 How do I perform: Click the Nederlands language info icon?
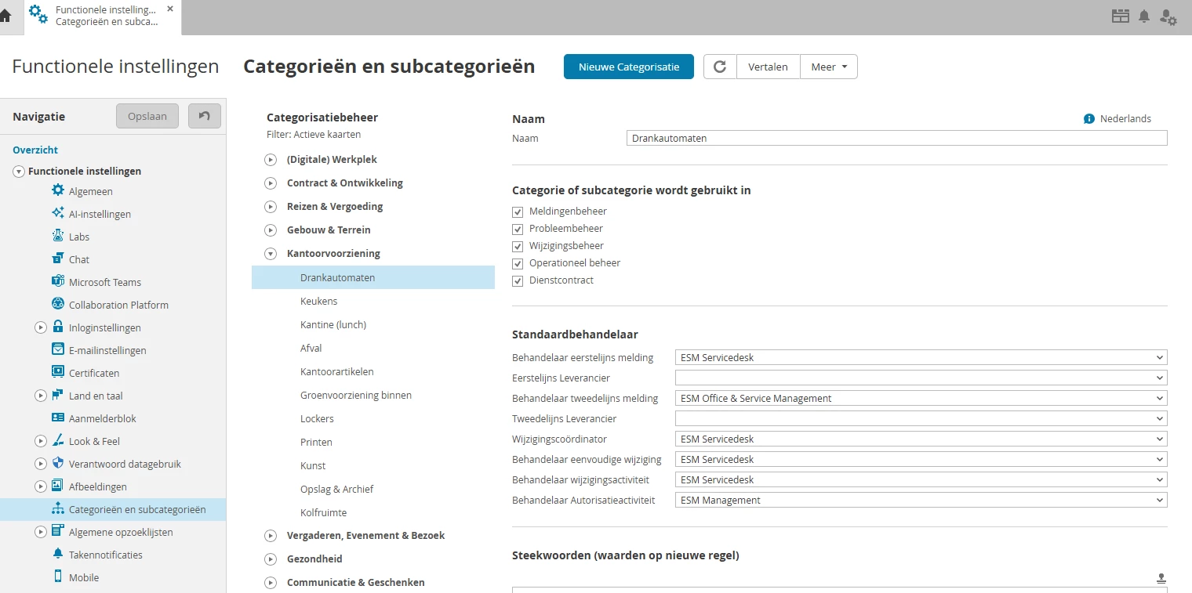[1088, 119]
